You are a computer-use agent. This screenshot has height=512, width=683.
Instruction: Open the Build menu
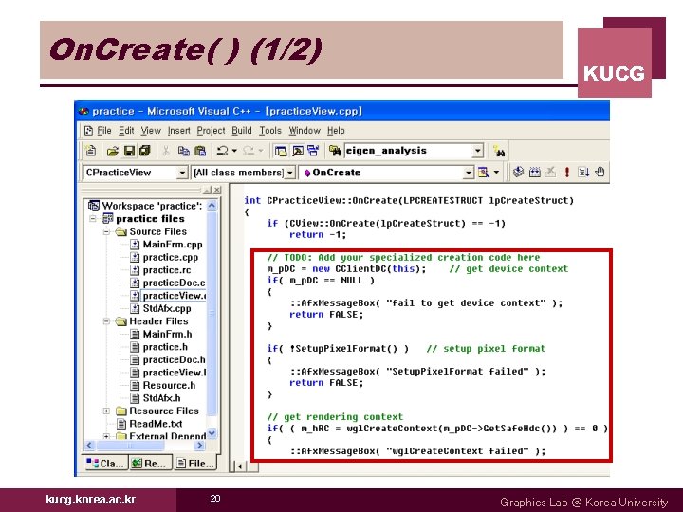click(x=241, y=131)
